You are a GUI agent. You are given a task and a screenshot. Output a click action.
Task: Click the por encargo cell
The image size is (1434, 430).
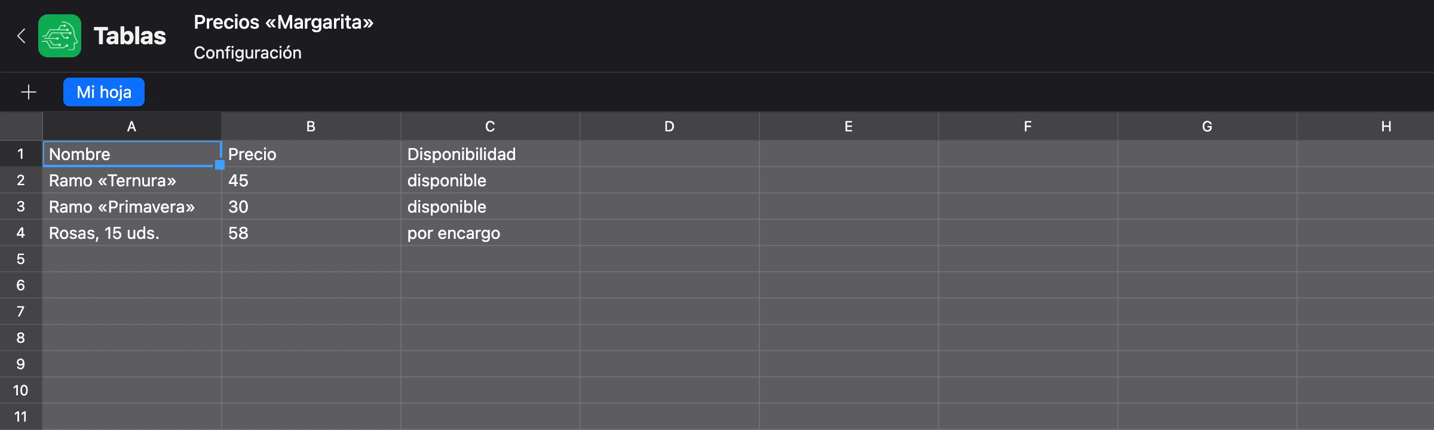pos(490,233)
